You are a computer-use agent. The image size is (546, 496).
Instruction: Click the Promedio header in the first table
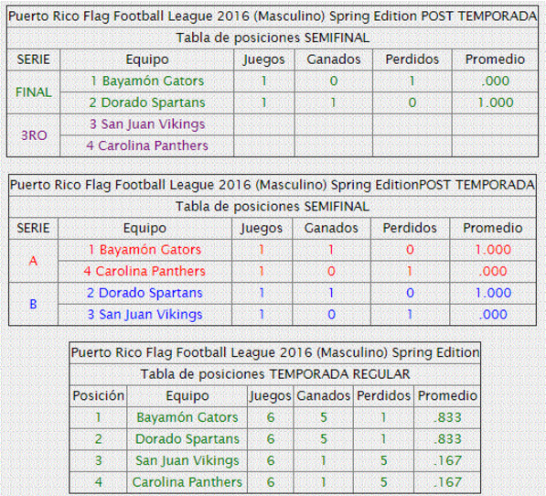point(495,59)
